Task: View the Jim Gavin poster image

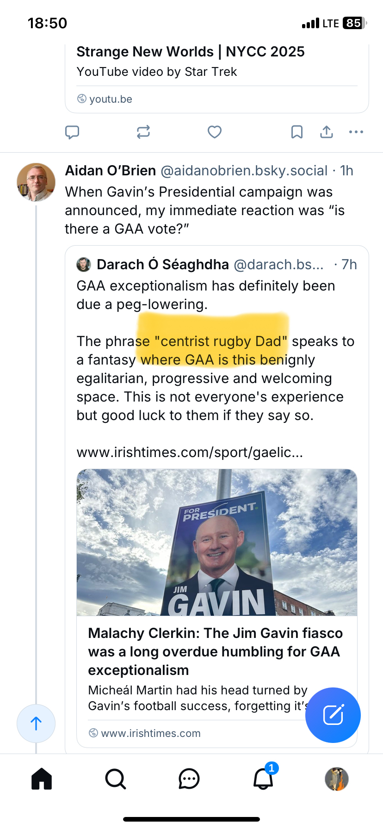Action: [x=217, y=542]
